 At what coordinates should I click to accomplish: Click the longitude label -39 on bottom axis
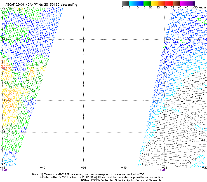[83, 168]
